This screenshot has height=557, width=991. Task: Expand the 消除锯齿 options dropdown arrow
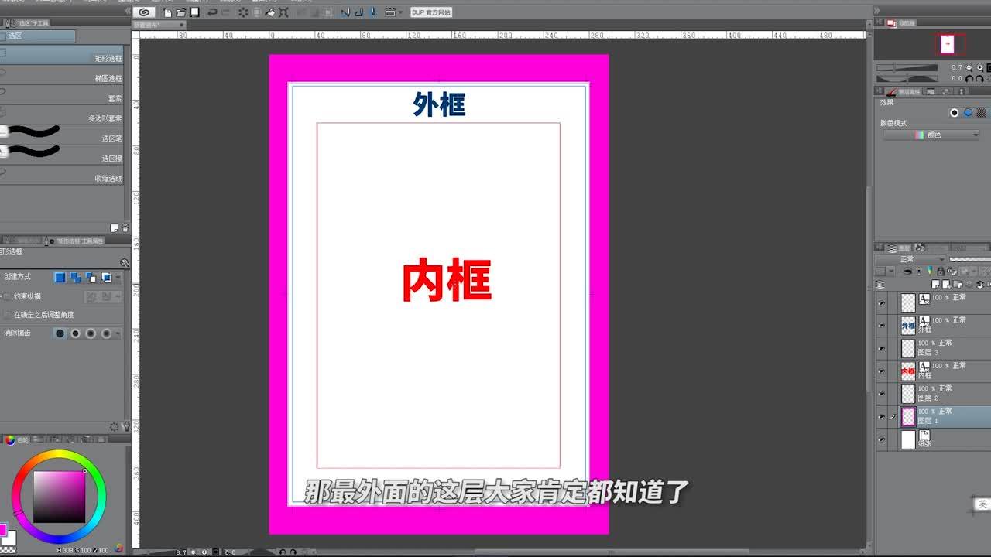click(x=118, y=333)
